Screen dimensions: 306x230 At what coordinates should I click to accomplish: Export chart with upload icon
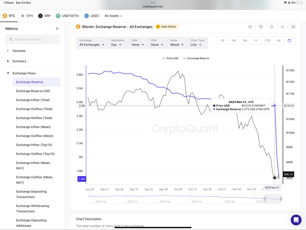coord(282,27)
